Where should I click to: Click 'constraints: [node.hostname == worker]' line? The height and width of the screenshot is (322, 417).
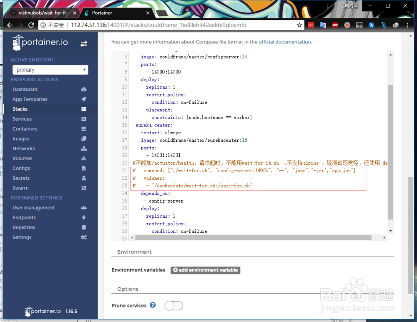click(x=201, y=117)
